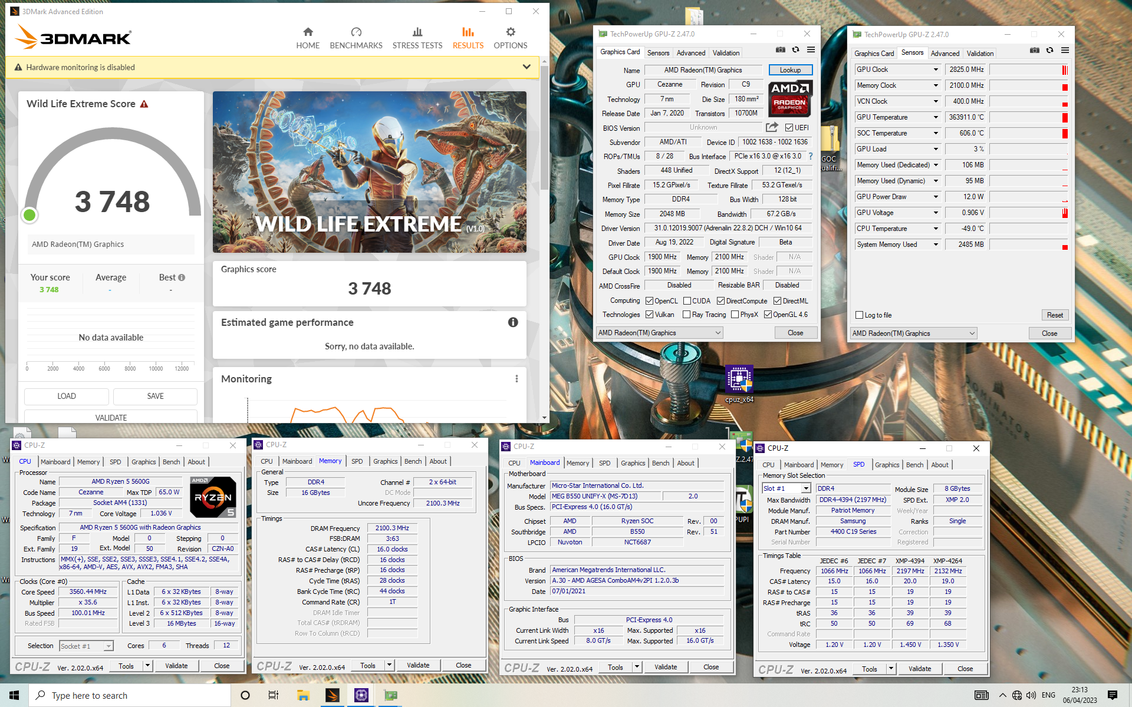Refresh the GPU-Z Graphics Card window

click(x=795, y=50)
